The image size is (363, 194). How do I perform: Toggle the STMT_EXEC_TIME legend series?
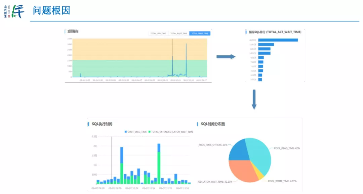pos(135,132)
